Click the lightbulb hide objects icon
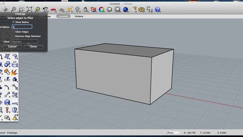 [77, 10]
